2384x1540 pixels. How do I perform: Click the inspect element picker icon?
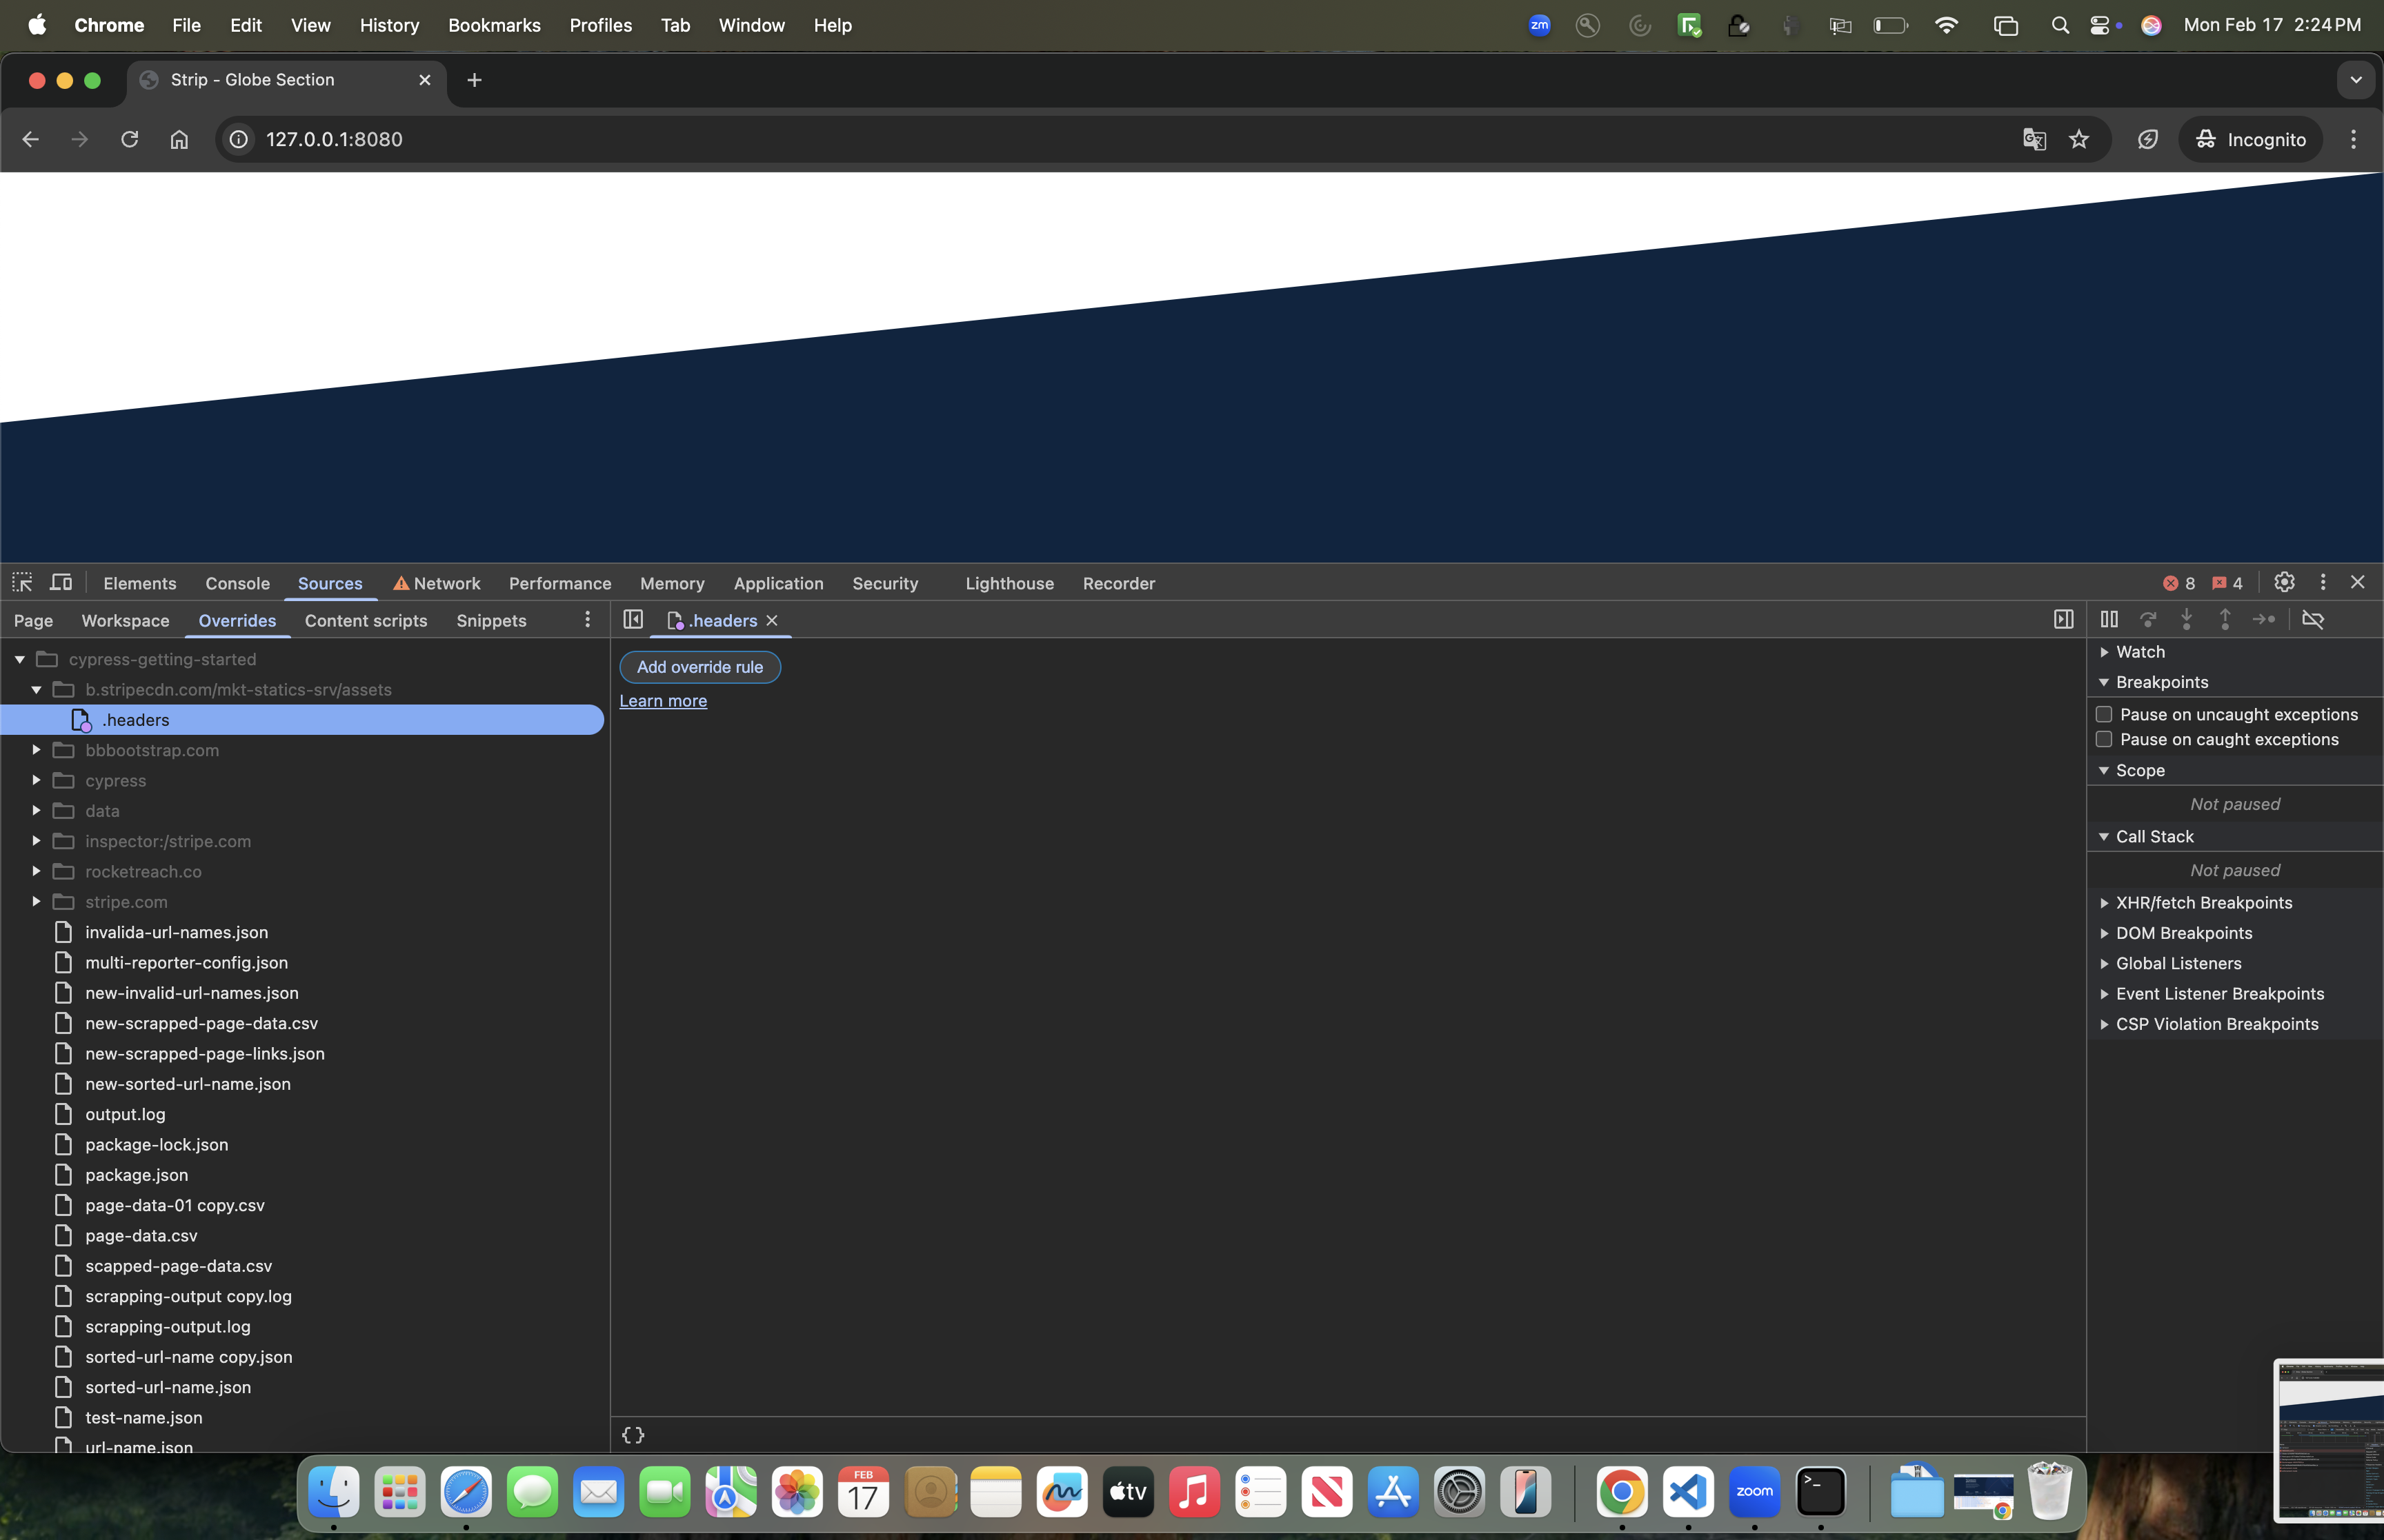tap(22, 582)
